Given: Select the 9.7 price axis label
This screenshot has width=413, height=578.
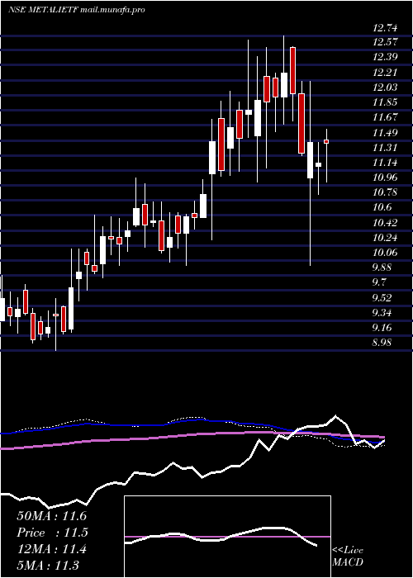Looking at the screenshot, I should coord(379,283).
